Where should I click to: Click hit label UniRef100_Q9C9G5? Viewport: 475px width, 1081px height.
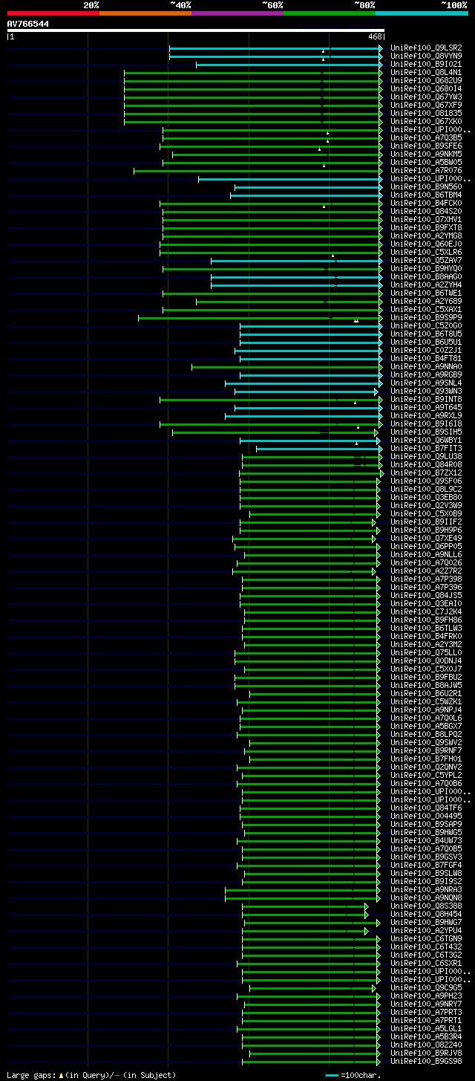coord(426,987)
